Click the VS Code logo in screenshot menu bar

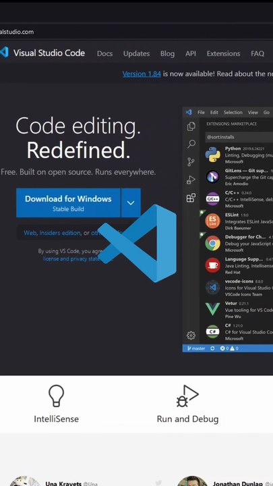tap(189, 112)
